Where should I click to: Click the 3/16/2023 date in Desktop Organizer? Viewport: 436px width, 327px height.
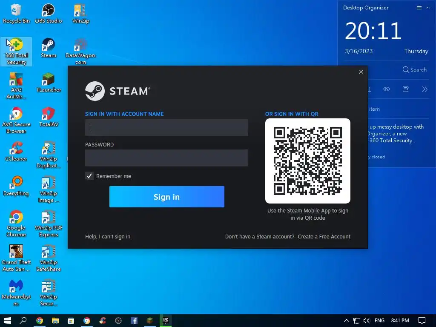[x=359, y=51]
